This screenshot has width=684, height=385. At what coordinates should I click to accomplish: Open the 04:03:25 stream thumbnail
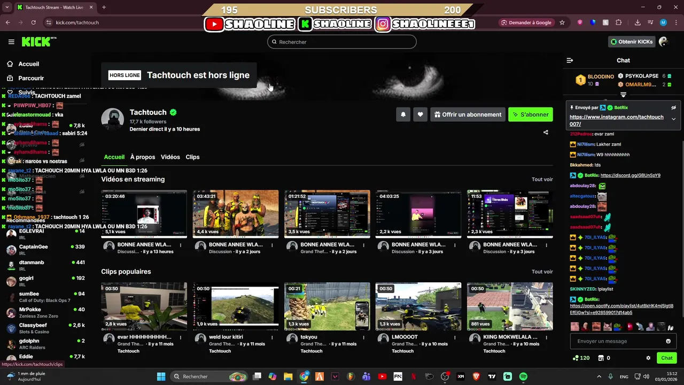pos(418,213)
